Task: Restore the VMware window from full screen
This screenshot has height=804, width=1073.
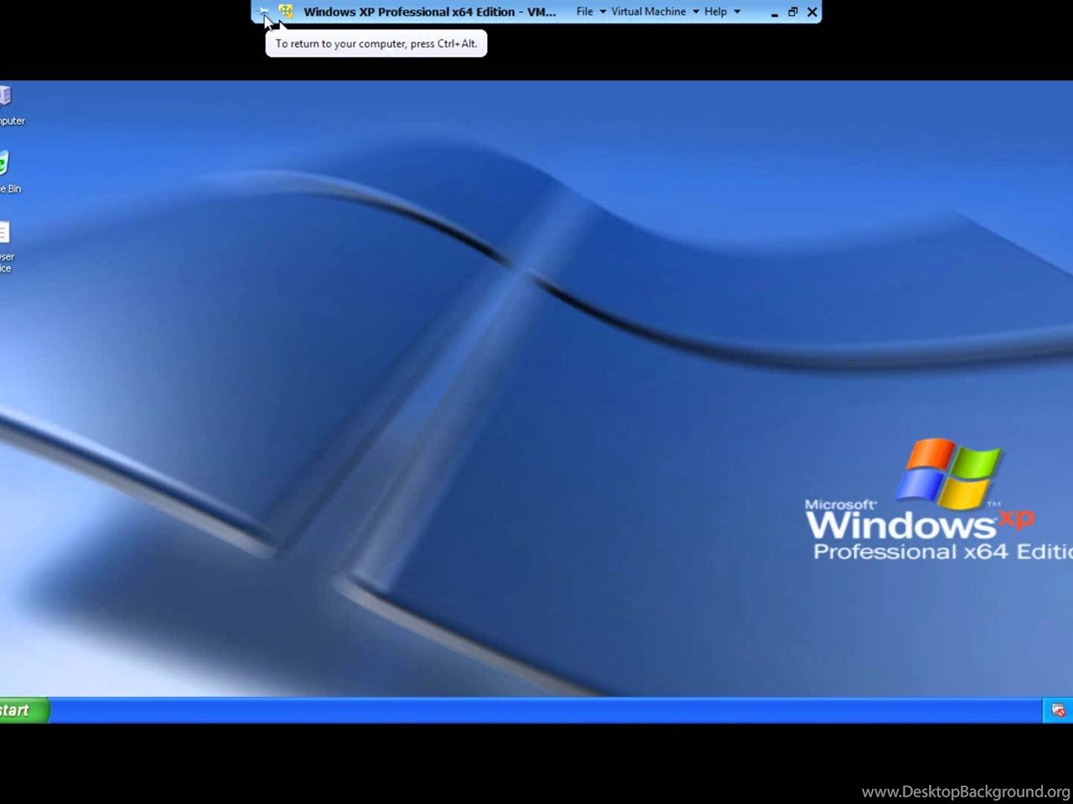Action: coord(793,12)
